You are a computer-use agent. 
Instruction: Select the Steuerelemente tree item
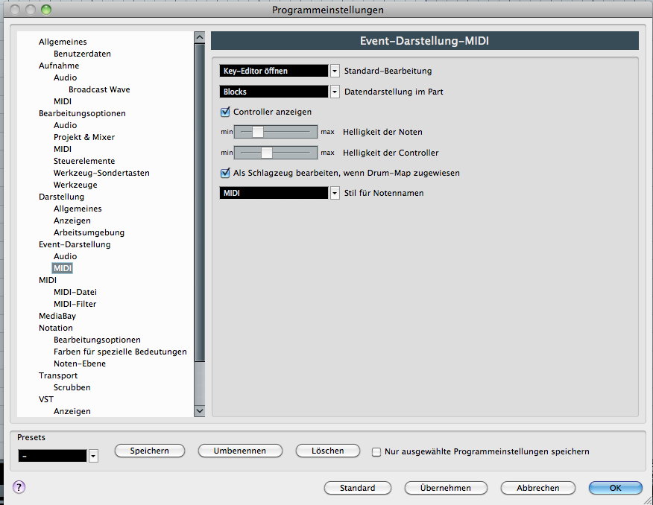click(x=84, y=161)
